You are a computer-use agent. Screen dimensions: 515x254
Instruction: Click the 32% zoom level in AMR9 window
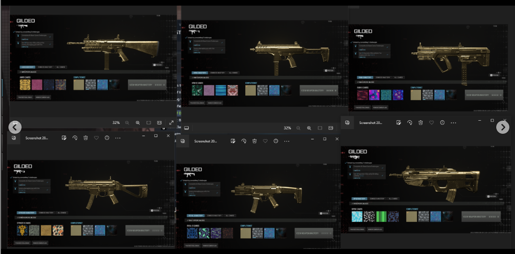(116, 123)
